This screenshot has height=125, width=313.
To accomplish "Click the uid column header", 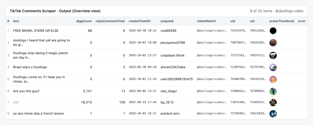I will click(x=233, y=21).
